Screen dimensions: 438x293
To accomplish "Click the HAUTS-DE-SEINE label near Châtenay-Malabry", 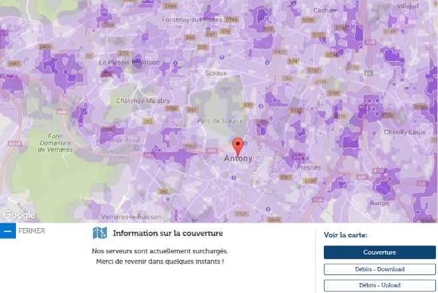I will click(118, 141).
